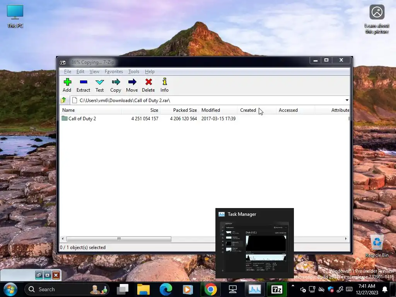Screen dimensions: 396x297
Task: Open the notification bell
Action: [385, 289]
